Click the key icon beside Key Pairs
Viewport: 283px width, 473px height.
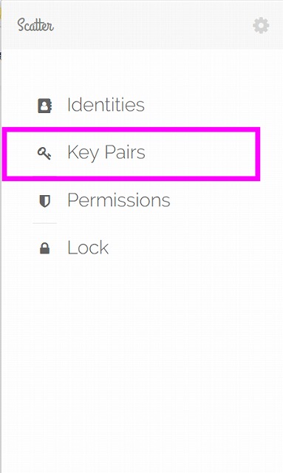[x=44, y=153]
